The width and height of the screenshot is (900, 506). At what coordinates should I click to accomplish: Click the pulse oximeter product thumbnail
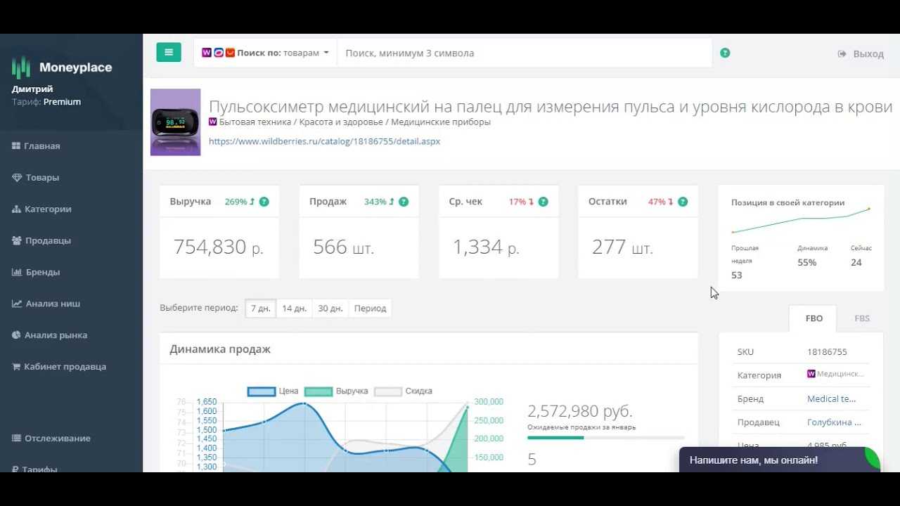(x=175, y=122)
